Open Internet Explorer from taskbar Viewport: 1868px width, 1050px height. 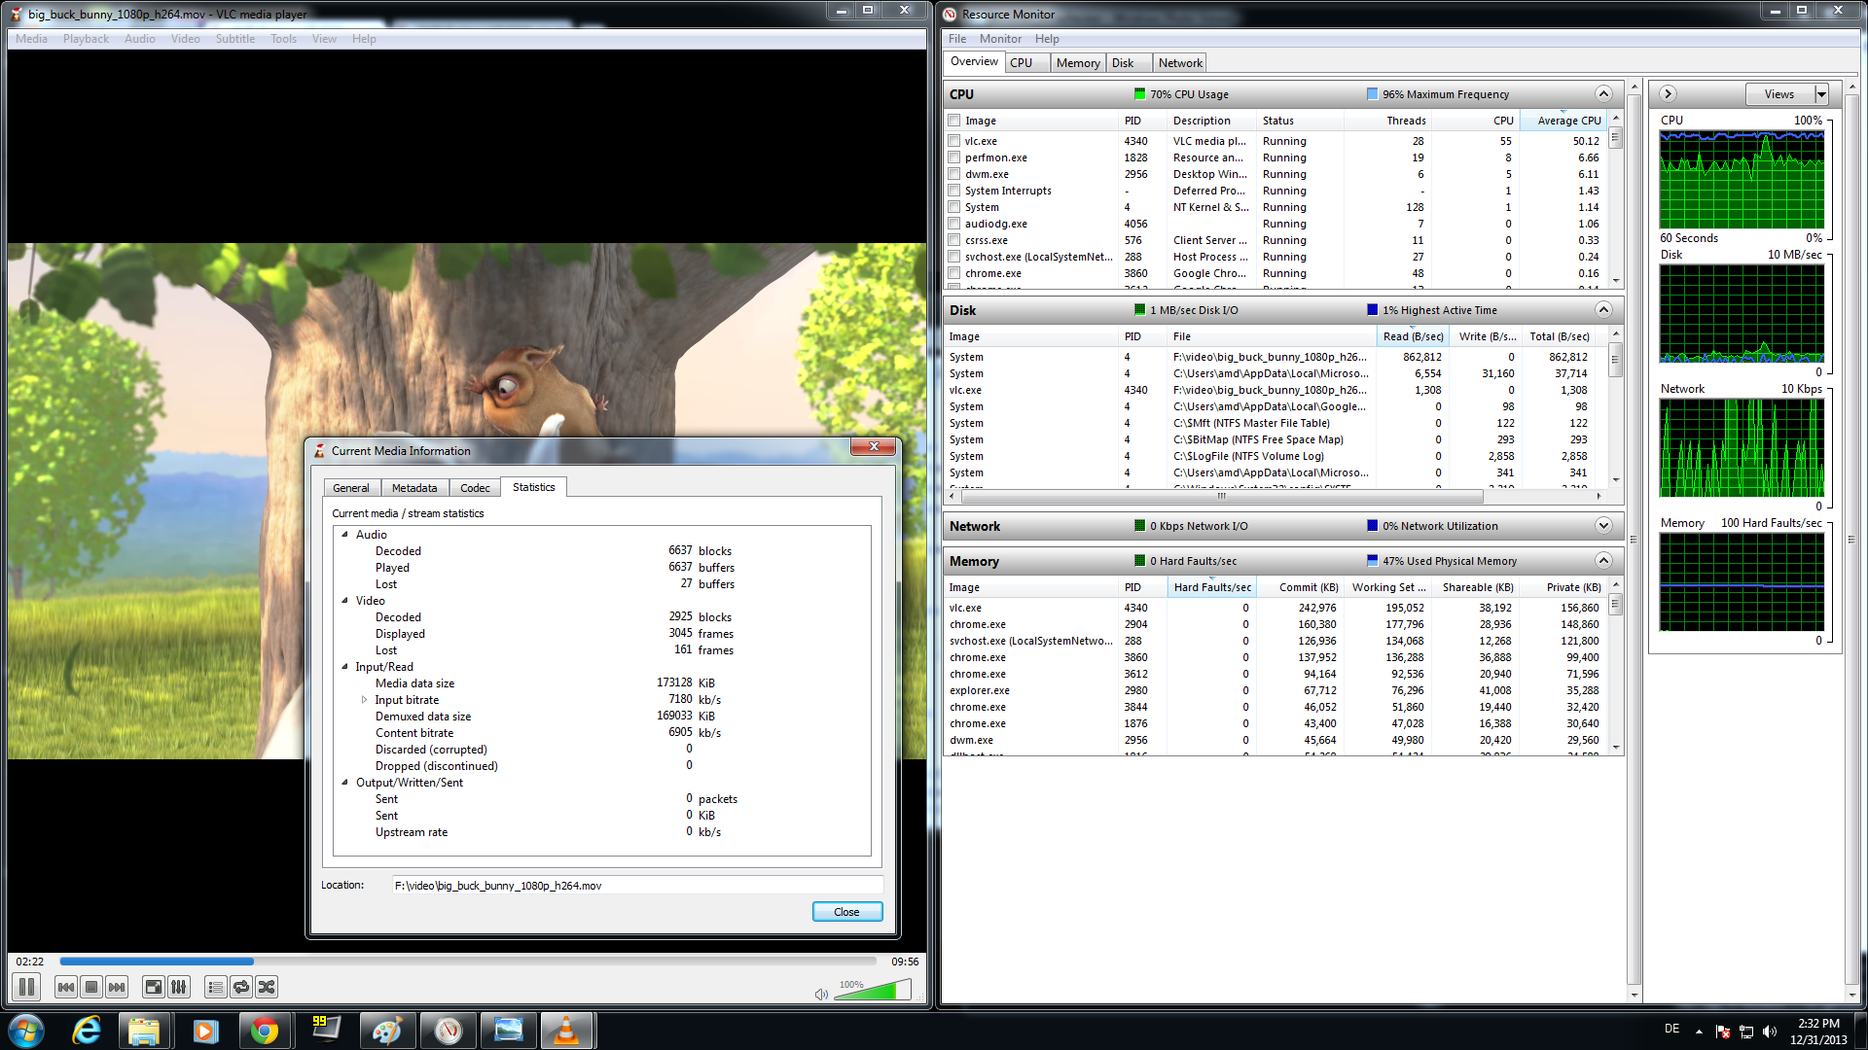[x=87, y=1031]
